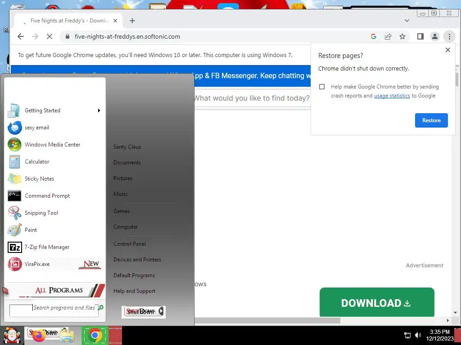The width and height of the screenshot is (461, 345).
Task: Launch the sexy email Thunderbird shortcut
Action: pyautogui.click(x=54, y=128)
